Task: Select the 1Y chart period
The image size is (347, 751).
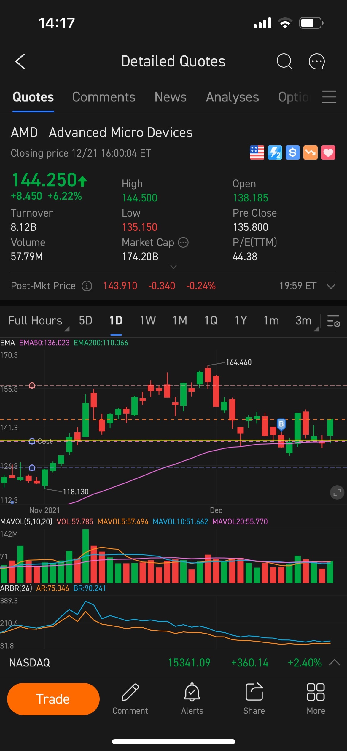Action: point(241,321)
